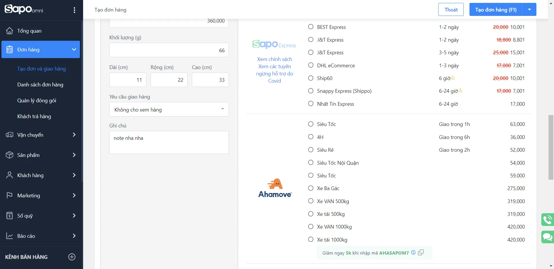Select J&T Express 3-5 ngày option
The height and width of the screenshot is (269, 554).
coord(311,52)
